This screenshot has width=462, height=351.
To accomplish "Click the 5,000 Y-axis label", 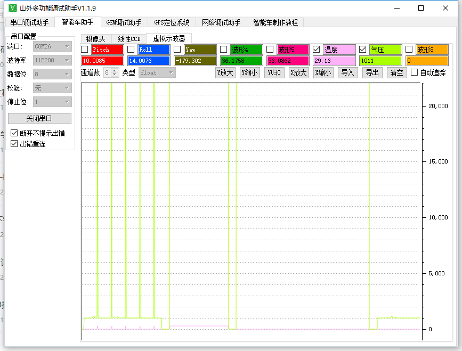I will [436, 273].
